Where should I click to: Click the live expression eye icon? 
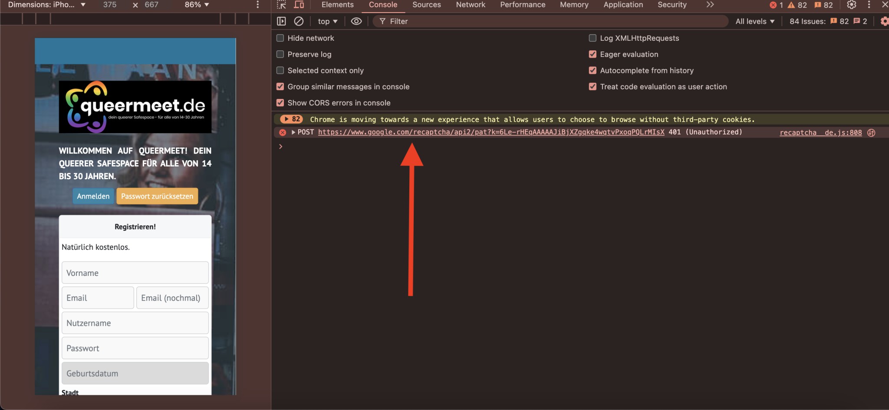pos(356,21)
